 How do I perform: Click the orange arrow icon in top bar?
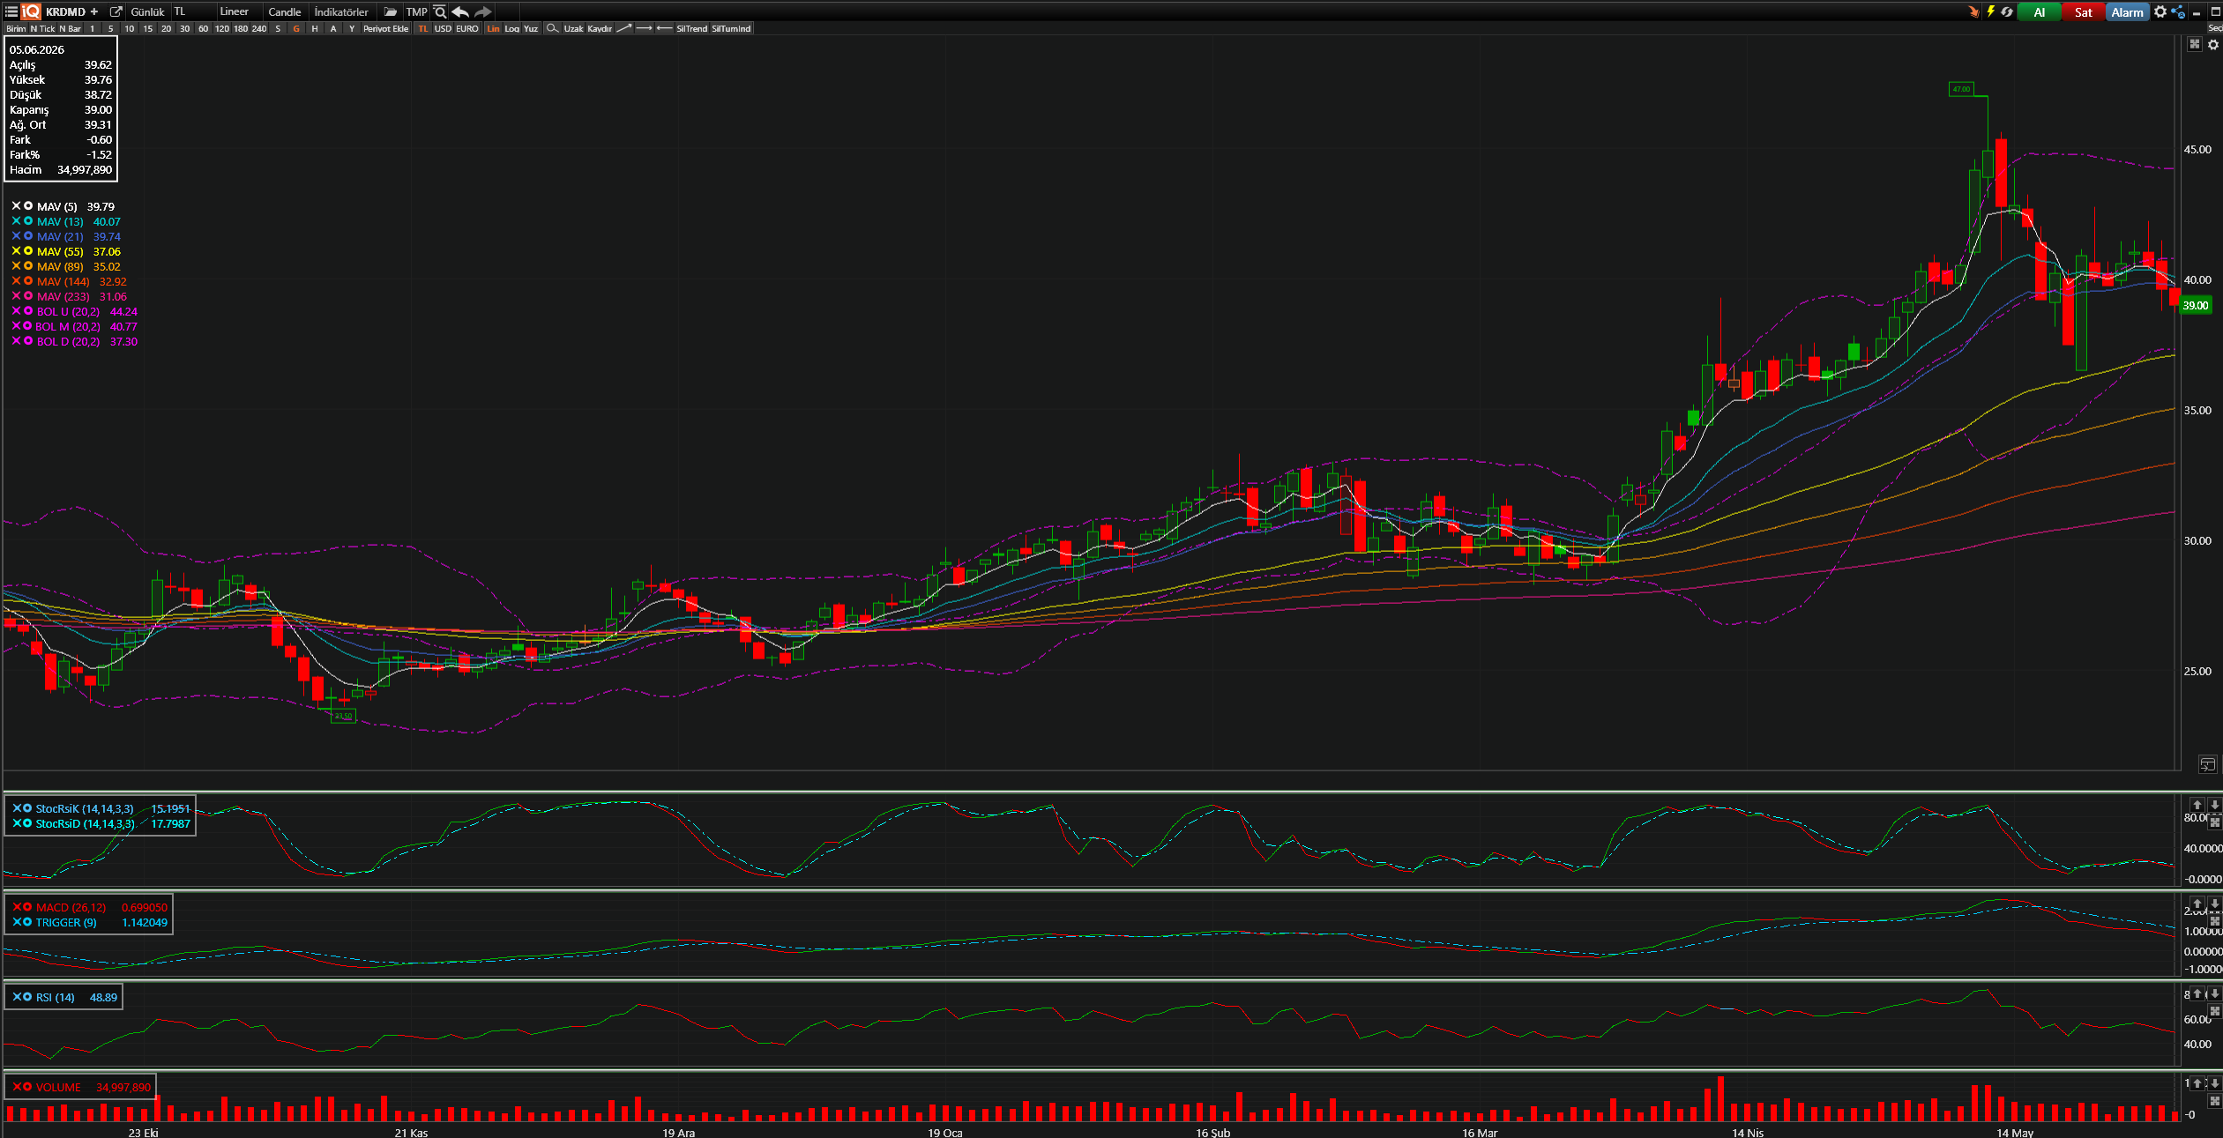[1973, 11]
